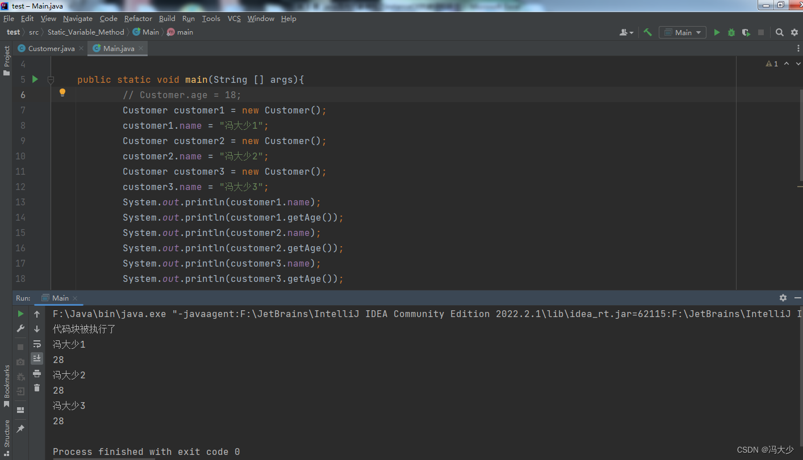The width and height of the screenshot is (803, 460).
Task: Start debugging with the green bug icon
Action: click(731, 32)
